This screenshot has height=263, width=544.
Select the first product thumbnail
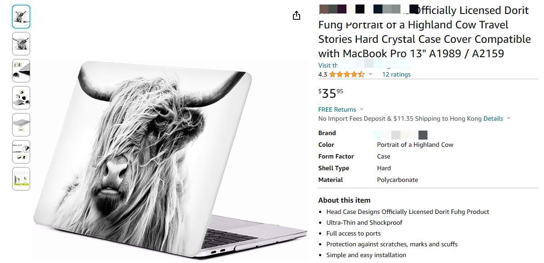pyautogui.click(x=21, y=17)
